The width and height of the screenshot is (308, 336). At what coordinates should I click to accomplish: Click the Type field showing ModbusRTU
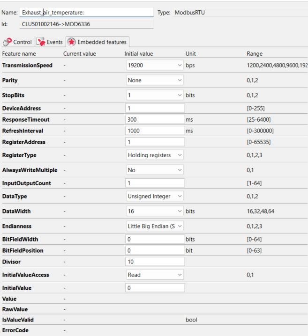[240, 13]
